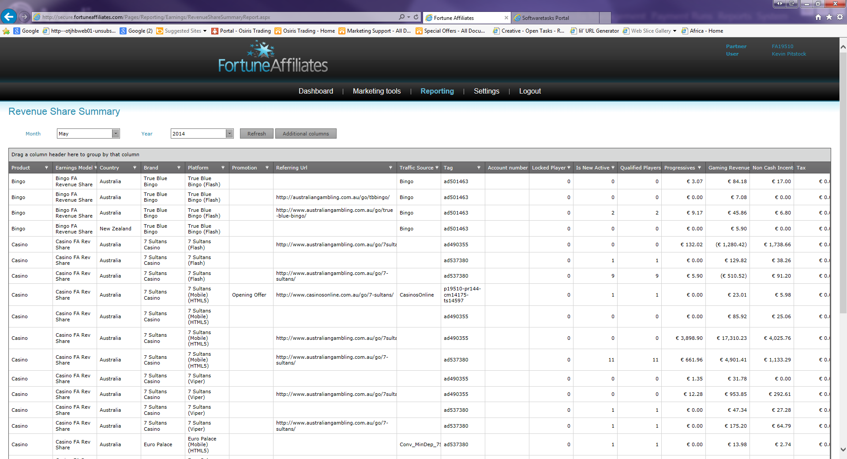Go back with the browser Back arrow
847x459 pixels.
[9, 17]
